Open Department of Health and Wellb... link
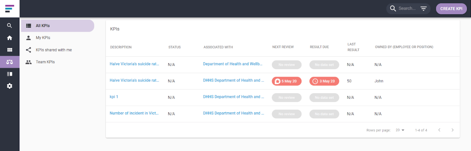Screen dimensions: 471x151 point(233,64)
